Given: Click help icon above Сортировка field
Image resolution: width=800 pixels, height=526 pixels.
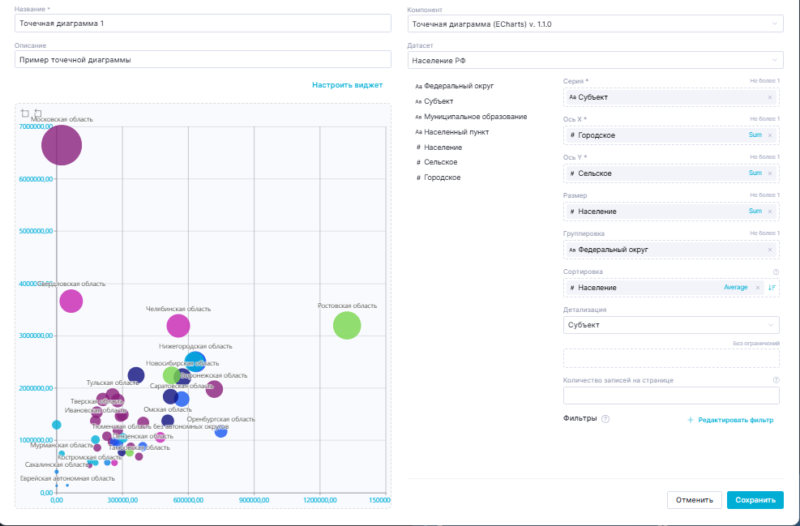Looking at the screenshot, I should click(x=776, y=272).
